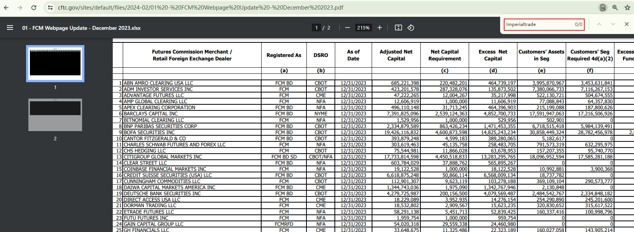Screen dimensions: 634x232
Task: Select page 2 thumbnail
Action: [55, 115]
